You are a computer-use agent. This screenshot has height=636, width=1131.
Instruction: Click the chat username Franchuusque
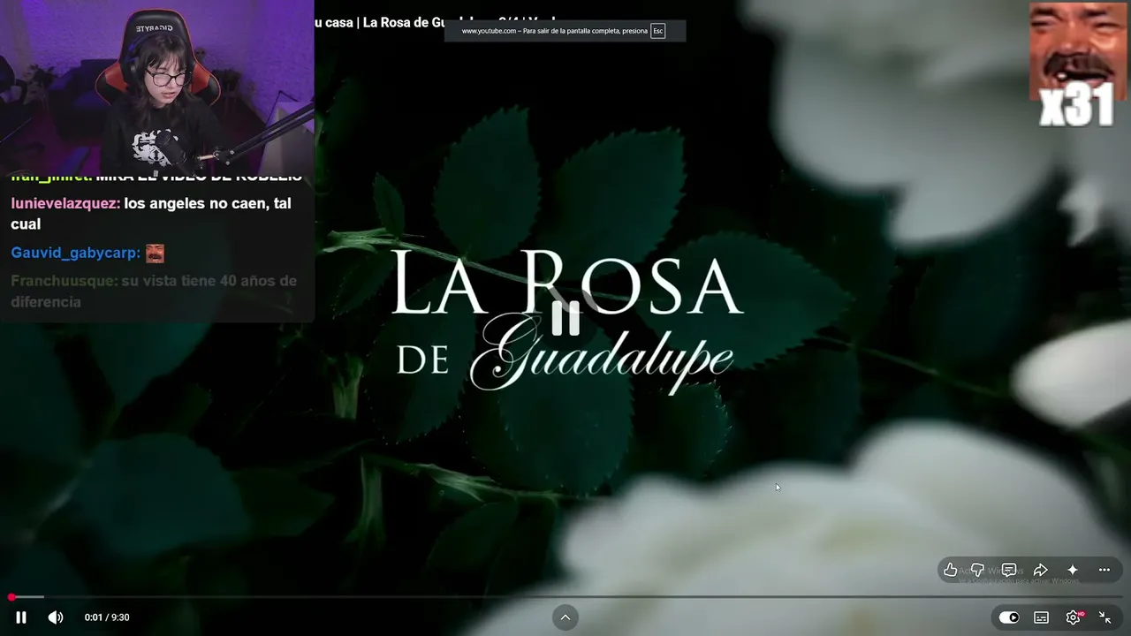pos(64,281)
